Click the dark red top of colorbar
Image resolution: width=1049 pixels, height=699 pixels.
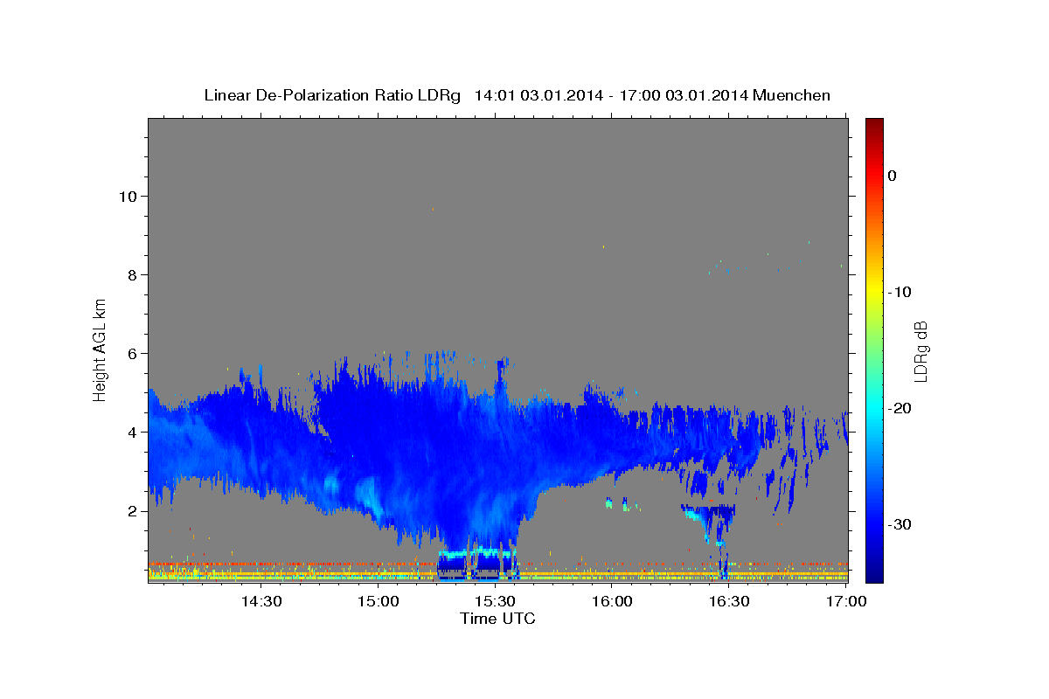pos(874,125)
